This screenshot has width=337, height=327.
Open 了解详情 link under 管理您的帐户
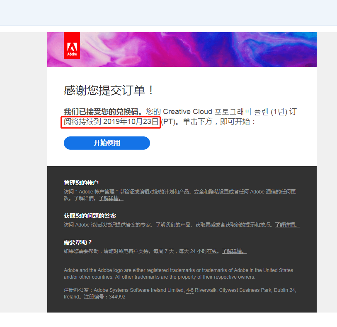coord(111,198)
